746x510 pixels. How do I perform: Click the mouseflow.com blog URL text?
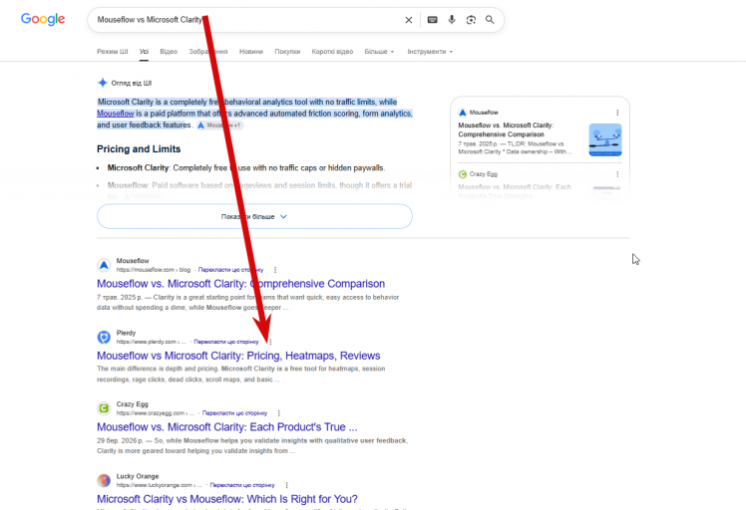(x=154, y=270)
